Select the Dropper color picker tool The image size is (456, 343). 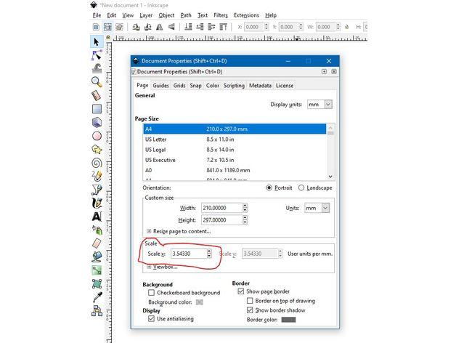click(97, 296)
